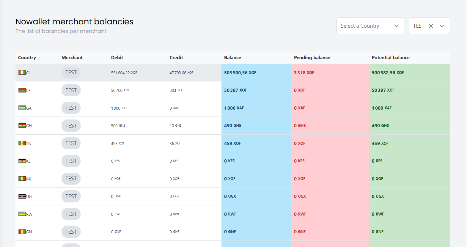Click the Potential balance column header
This screenshot has width=467, height=247.
pyautogui.click(x=390, y=58)
